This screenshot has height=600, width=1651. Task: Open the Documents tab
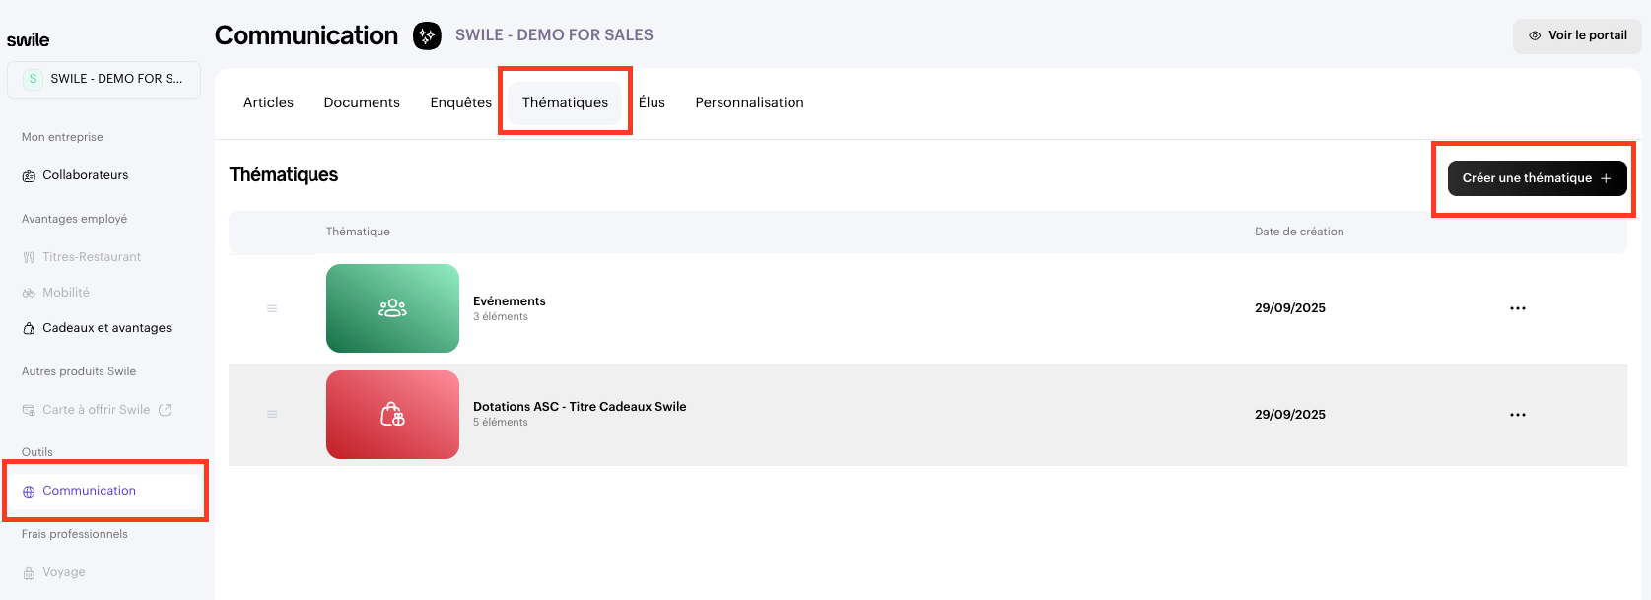(362, 102)
